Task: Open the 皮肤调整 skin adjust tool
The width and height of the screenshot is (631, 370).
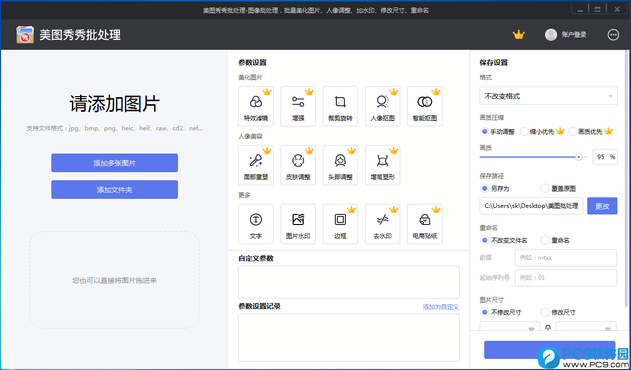Action: [x=298, y=165]
